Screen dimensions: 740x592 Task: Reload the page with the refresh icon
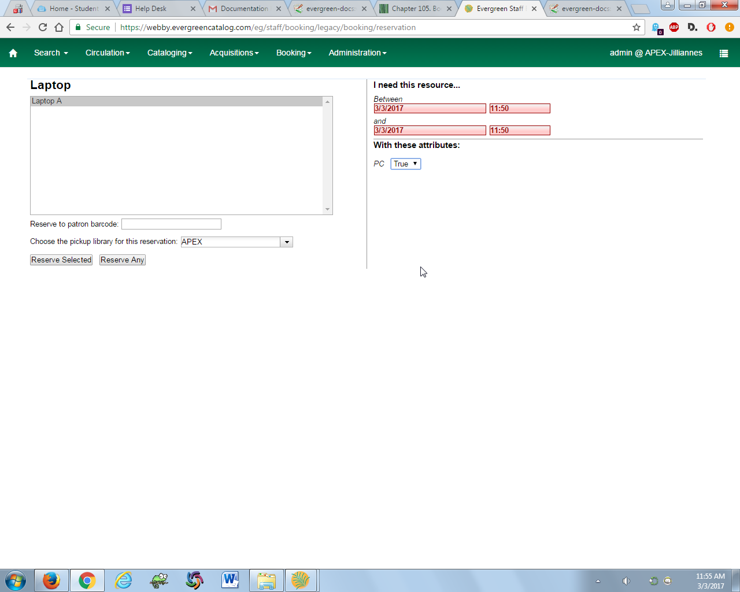[43, 27]
